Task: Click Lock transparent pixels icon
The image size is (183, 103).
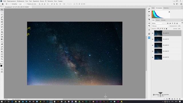Action: pyautogui.click(x=158, y=29)
